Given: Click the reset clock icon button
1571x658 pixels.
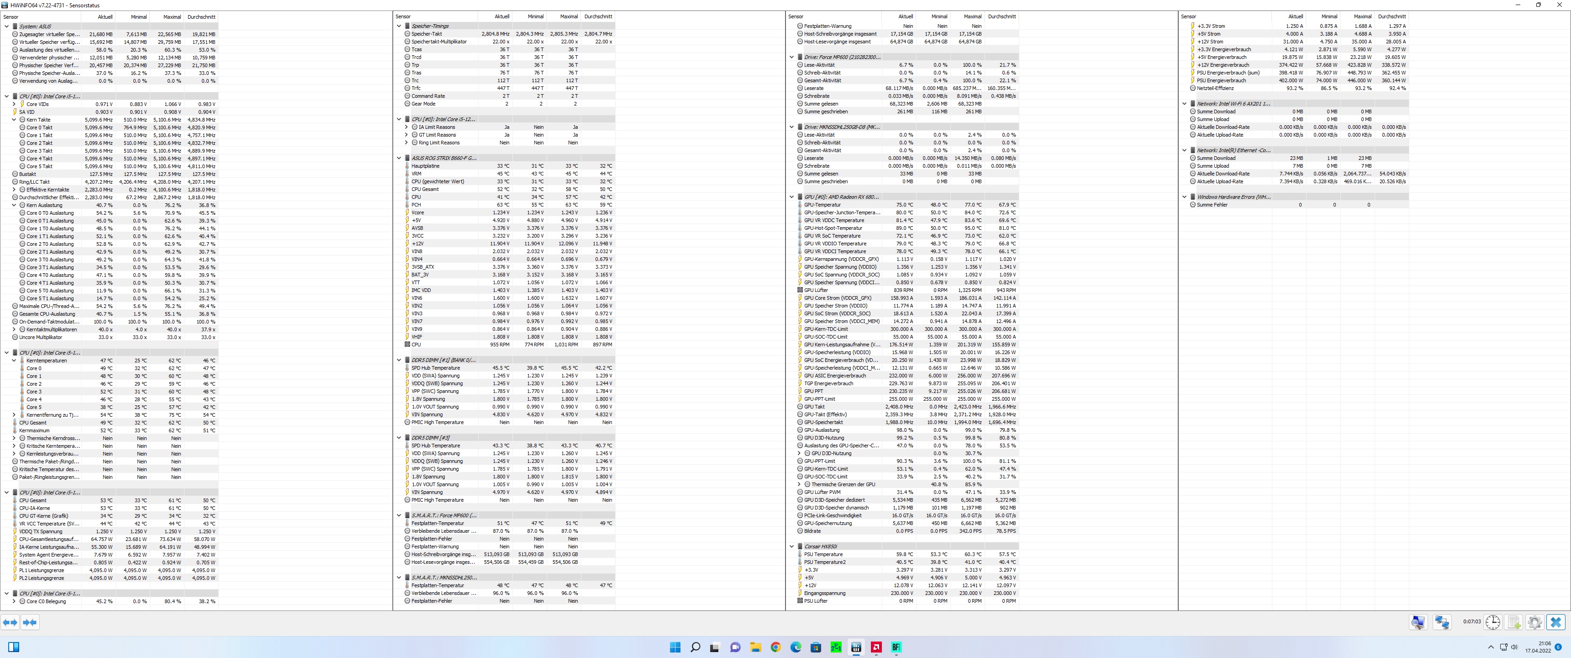Looking at the screenshot, I should 1492,622.
